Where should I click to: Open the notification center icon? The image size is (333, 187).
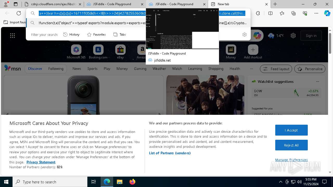pyautogui.click(x=324, y=182)
